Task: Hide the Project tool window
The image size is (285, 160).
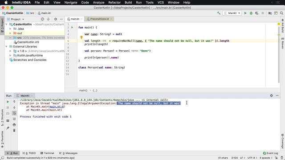Action: point(61,19)
